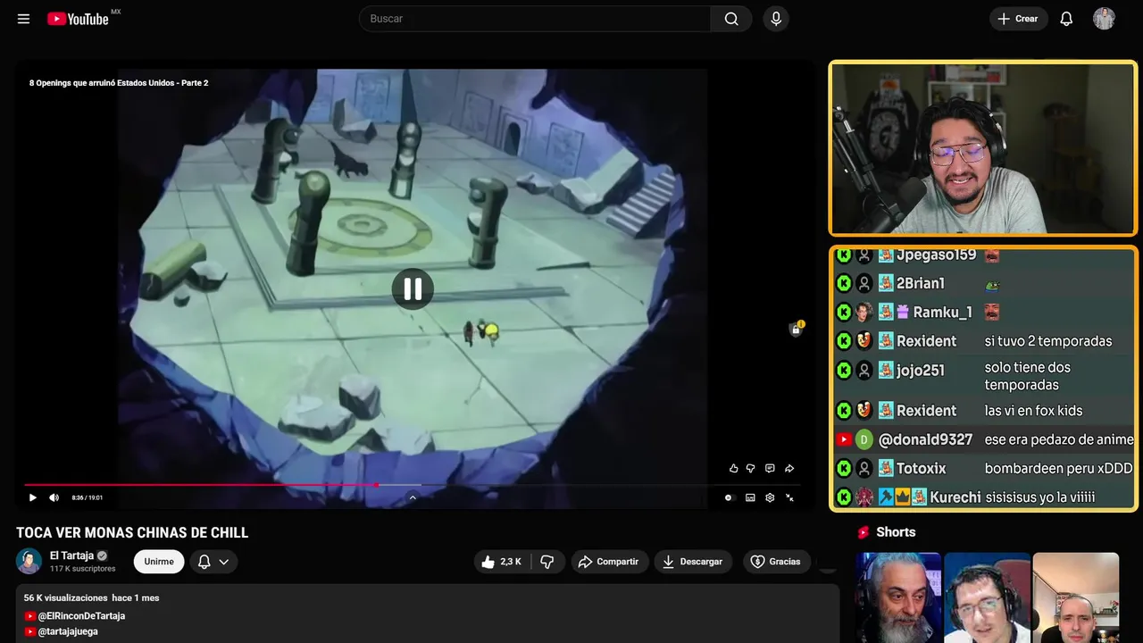Start voice search with the microphone
Viewport: 1143px width, 643px height.
pyautogui.click(x=776, y=19)
